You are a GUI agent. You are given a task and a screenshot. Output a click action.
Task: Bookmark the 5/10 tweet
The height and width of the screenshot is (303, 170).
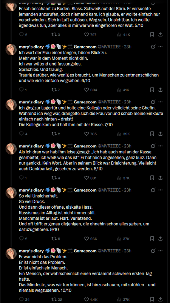(152, 34)
